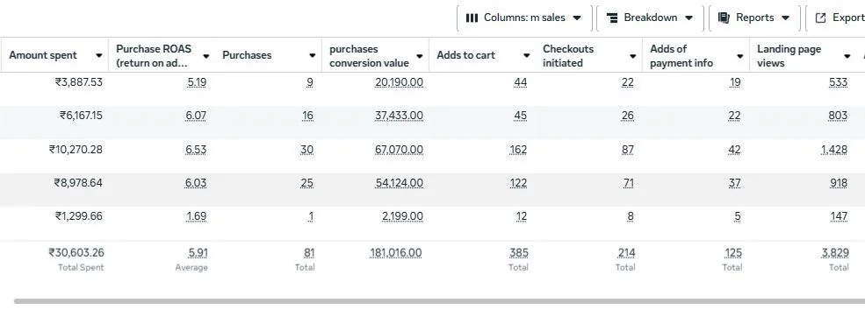Click ROAS value 6.07

pos(196,116)
